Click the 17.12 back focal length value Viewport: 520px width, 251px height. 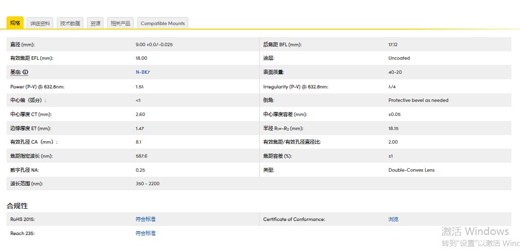(393, 45)
